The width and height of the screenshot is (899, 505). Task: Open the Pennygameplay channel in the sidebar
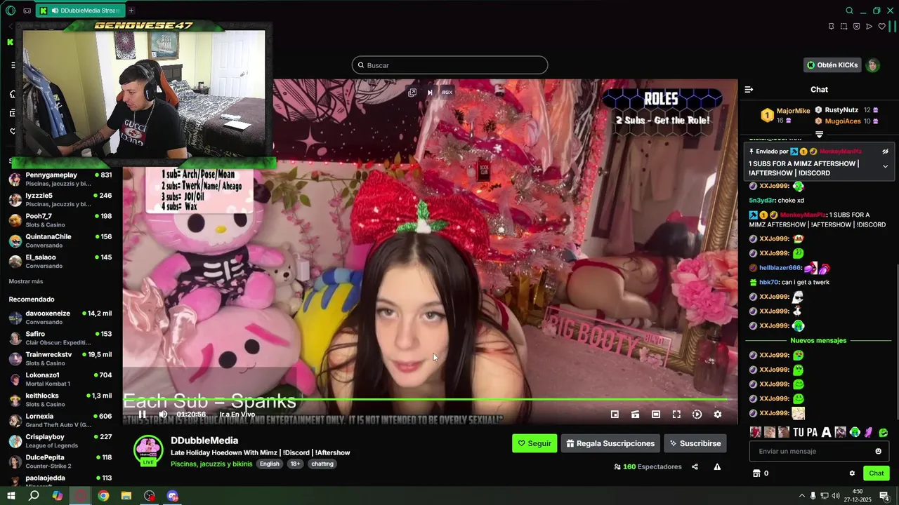pos(60,179)
